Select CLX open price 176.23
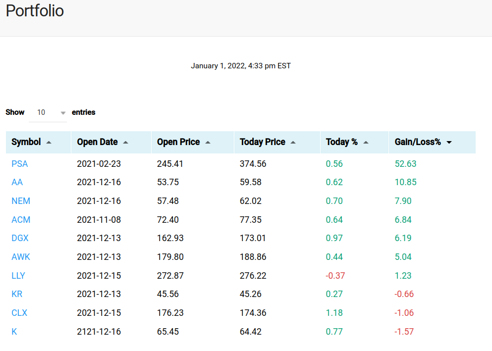 pyautogui.click(x=170, y=313)
